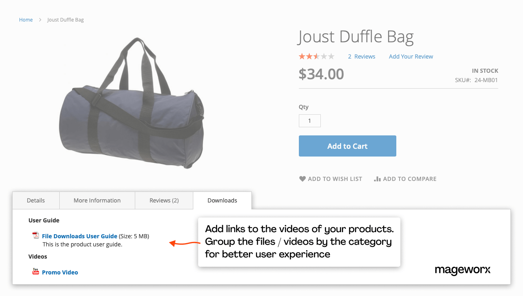Image resolution: width=523 pixels, height=296 pixels.
Task: Navigate to Home via the breadcrumb
Action: click(26, 19)
